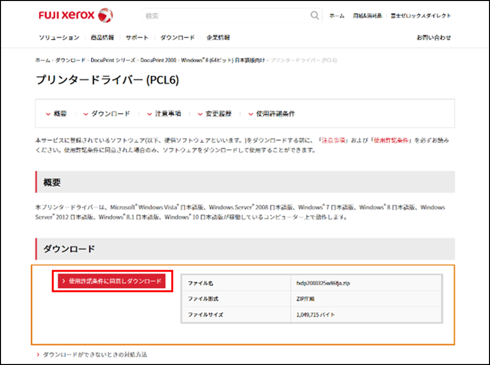
Task: Select the ファイル名 table label
Action: (200, 283)
